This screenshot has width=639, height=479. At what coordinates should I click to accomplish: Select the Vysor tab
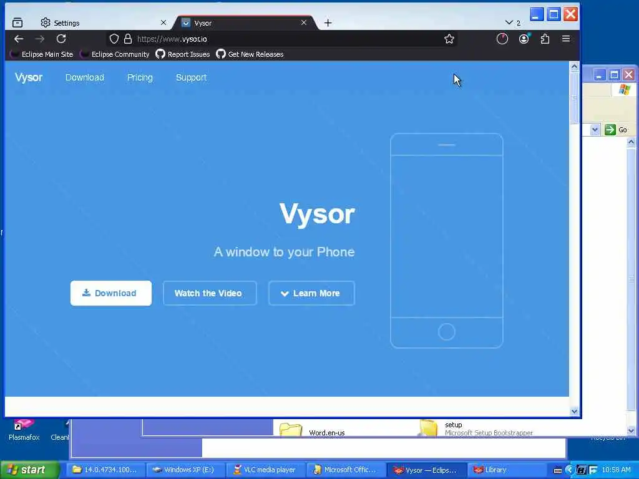pyautogui.click(x=246, y=23)
